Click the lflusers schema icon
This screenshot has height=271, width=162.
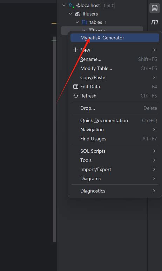tap(78, 14)
